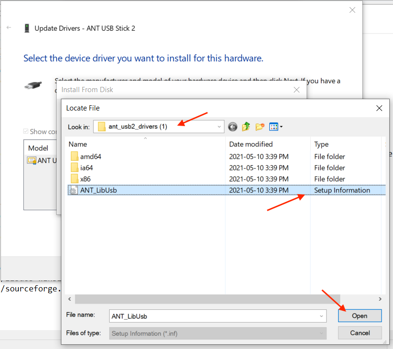
Task: Click the x86 folder icon
Action: [75, 179]
